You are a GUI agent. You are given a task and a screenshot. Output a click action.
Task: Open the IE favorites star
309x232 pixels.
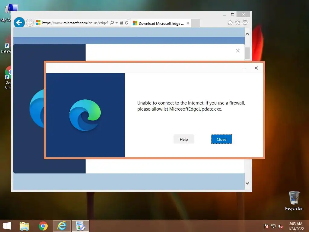[238, 22]
